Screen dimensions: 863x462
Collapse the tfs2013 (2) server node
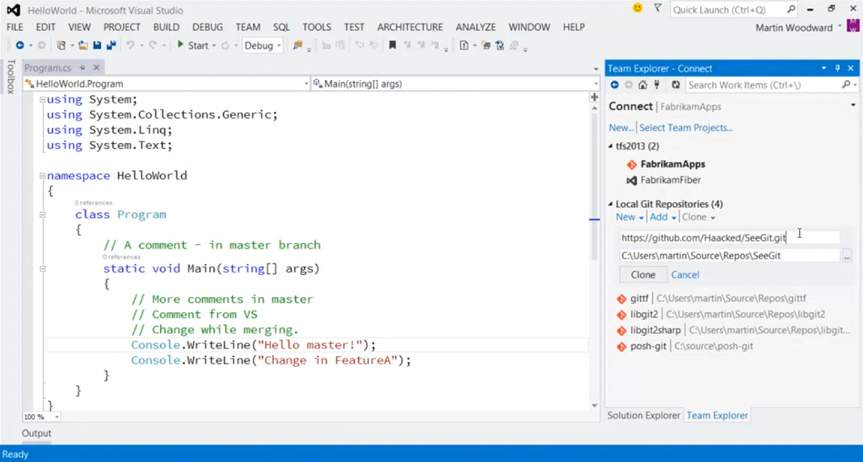point(610,146)
